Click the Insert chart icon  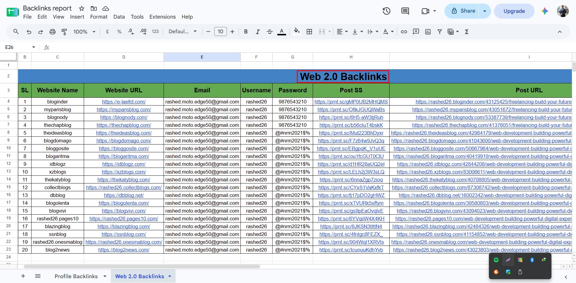[x=428, y=31]
